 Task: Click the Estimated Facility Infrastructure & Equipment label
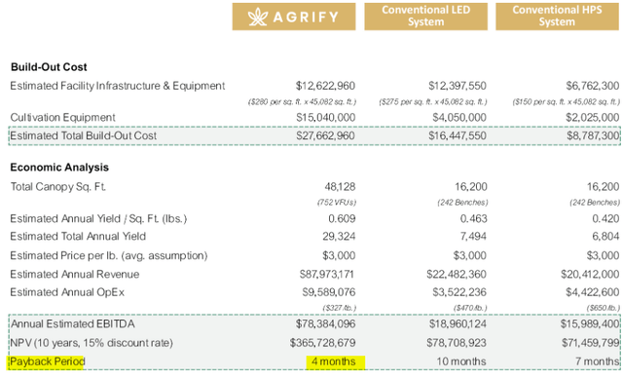[x=118, y=87]
